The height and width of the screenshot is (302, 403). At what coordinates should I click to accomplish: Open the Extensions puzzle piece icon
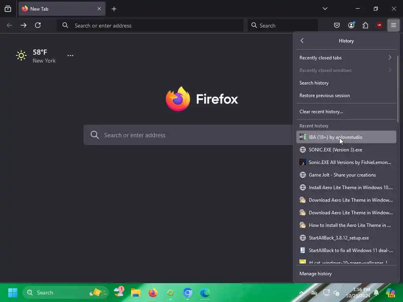[365, 25]
